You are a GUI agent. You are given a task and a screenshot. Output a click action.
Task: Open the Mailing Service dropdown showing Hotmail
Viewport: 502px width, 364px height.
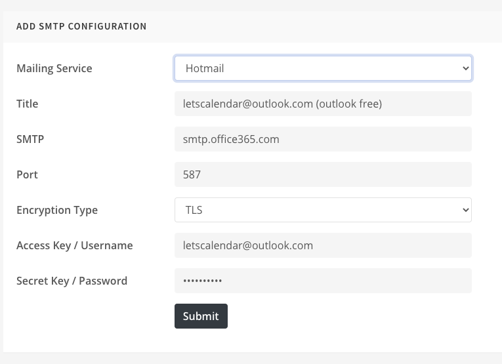(323, 68)
